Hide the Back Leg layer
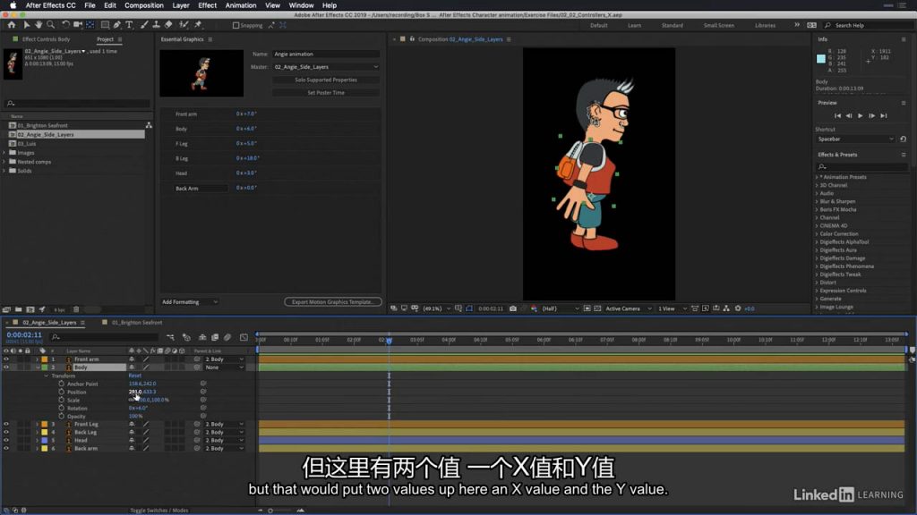Image resolution: width=917 pixels, height=515 pixels. tap(6, 432)
